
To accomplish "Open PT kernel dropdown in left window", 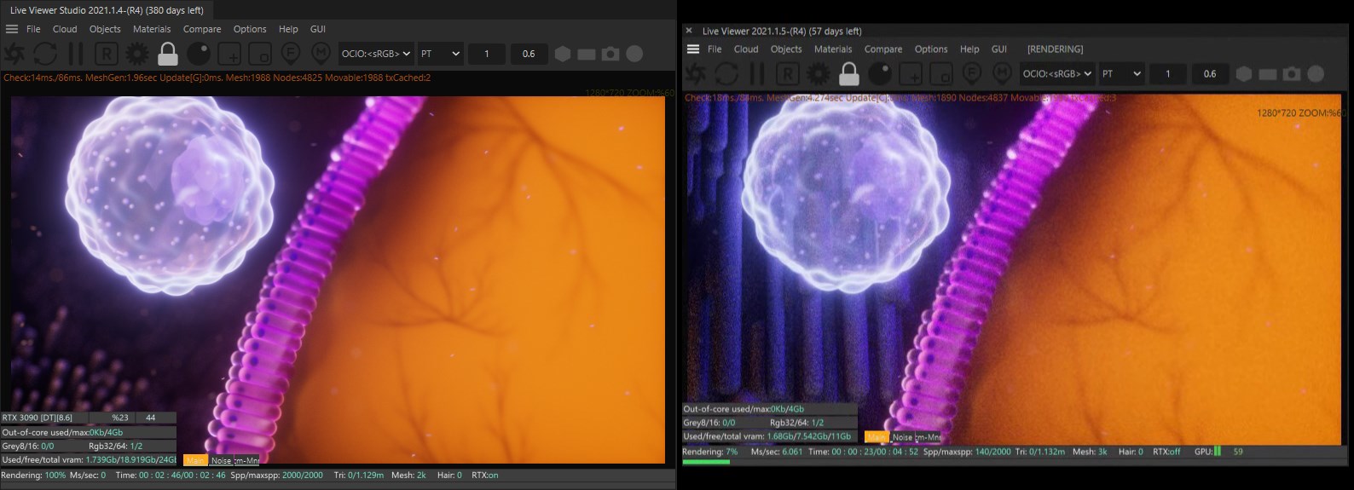I will (440, 54).
